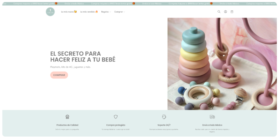Click the delivery truck icon

(212, 117)
